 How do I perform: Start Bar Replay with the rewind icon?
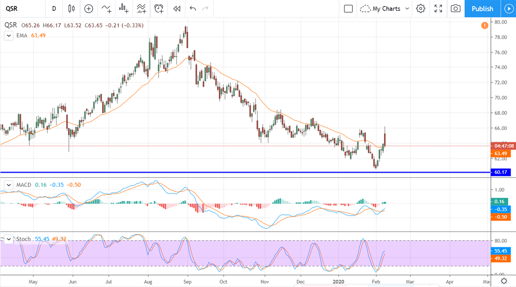[x=176, y=9]
